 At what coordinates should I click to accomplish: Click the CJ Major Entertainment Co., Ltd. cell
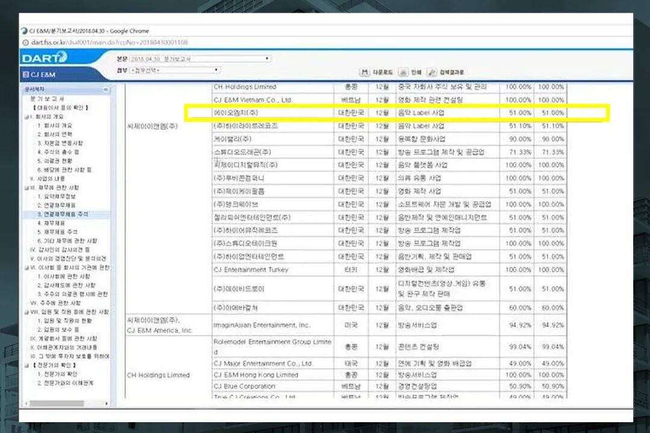click(x=273, y=363)
